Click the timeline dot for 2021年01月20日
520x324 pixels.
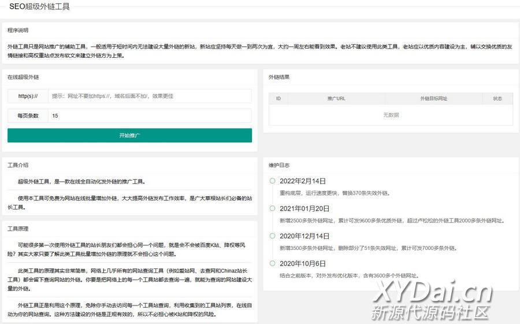(x=272, y=208)
